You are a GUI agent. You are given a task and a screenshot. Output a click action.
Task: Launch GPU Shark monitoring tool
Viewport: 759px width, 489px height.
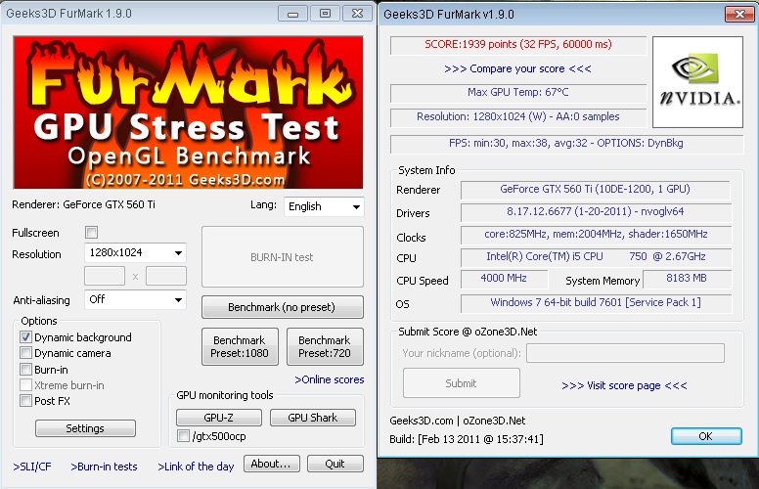tap(313, 418)
